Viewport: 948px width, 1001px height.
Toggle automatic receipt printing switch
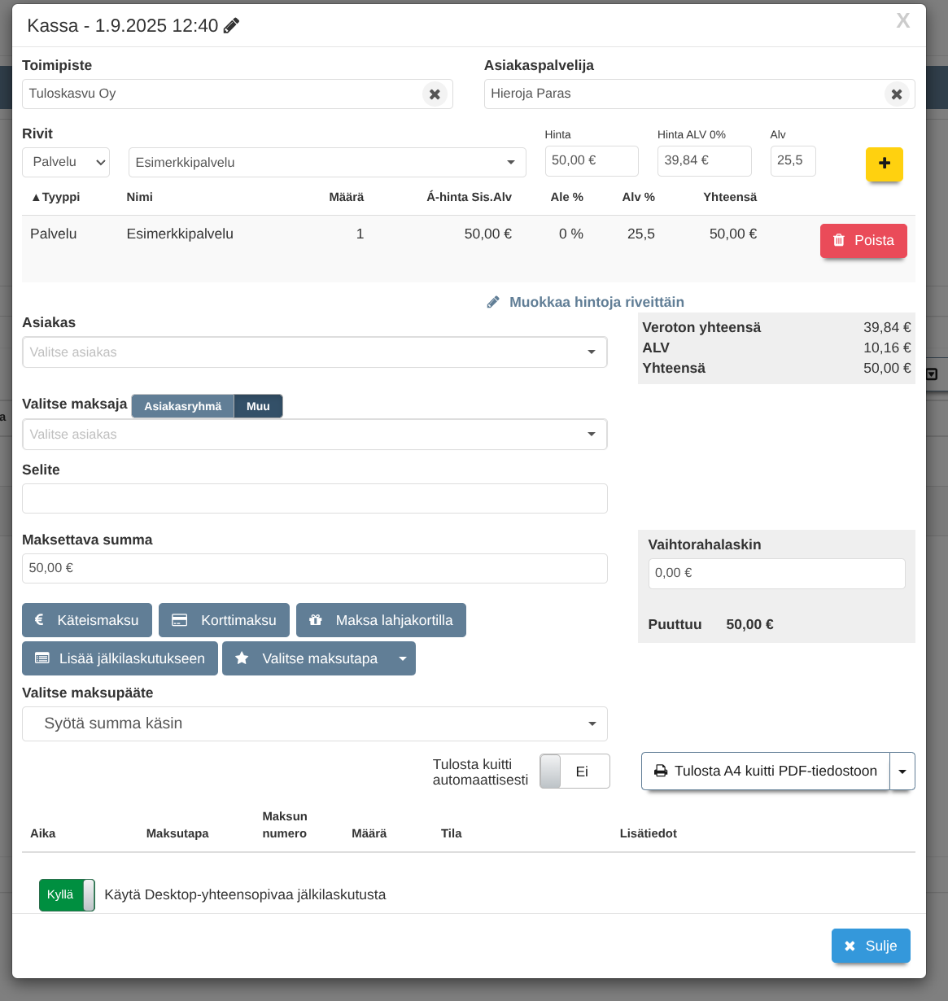(x=574, y=772)
